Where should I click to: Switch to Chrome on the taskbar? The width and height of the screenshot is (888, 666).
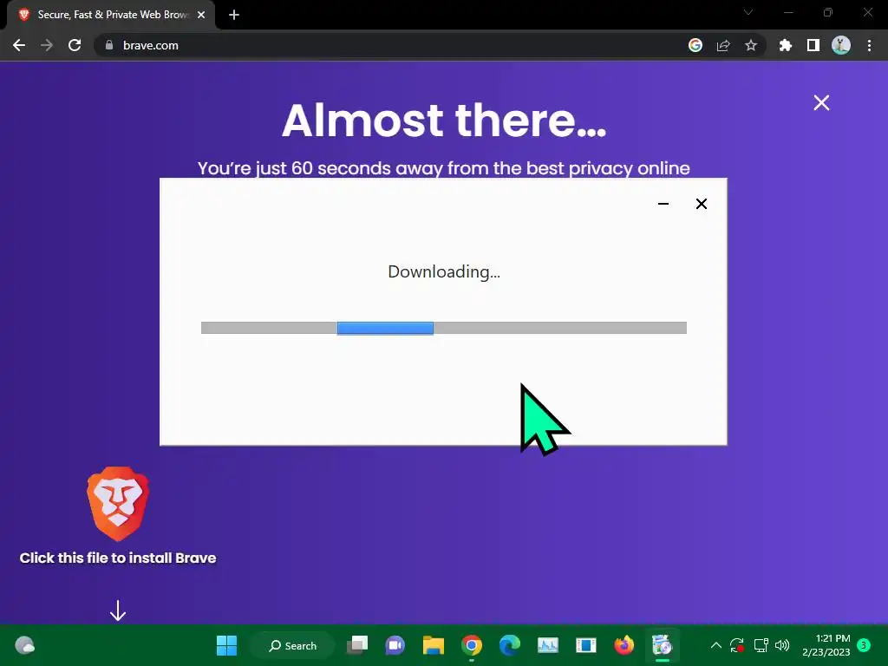472,645
